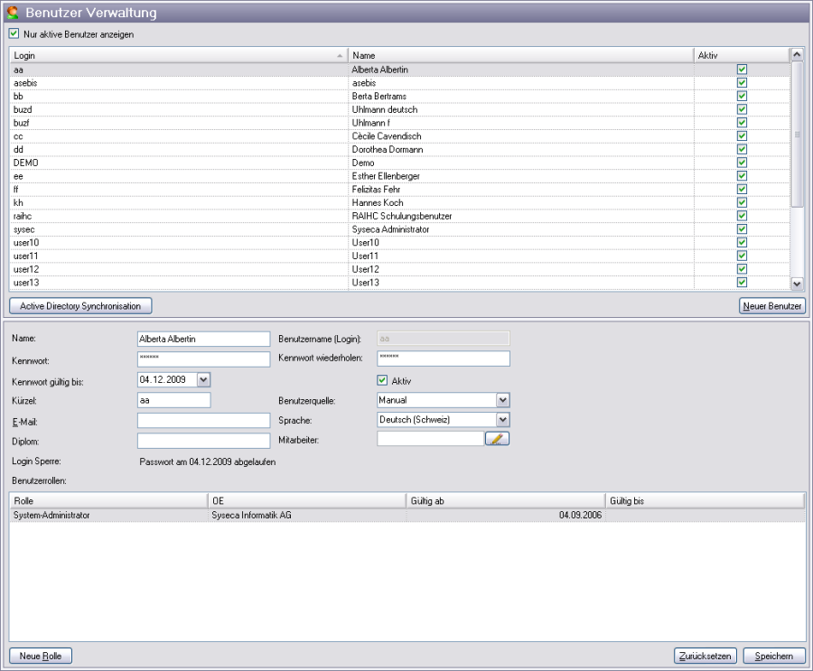Toggle the Aktiv checkbox in user details
The image size is (813, 671).
[382, 380]
